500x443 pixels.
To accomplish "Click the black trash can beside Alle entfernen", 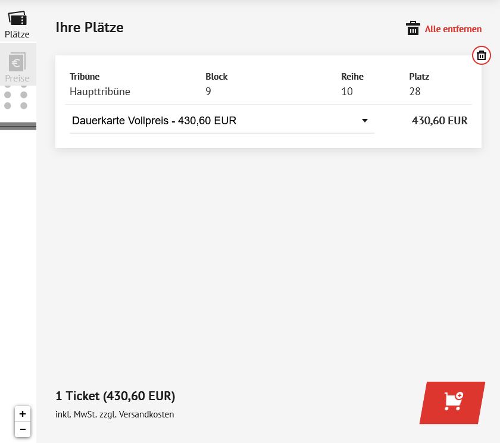I will 412,28.
